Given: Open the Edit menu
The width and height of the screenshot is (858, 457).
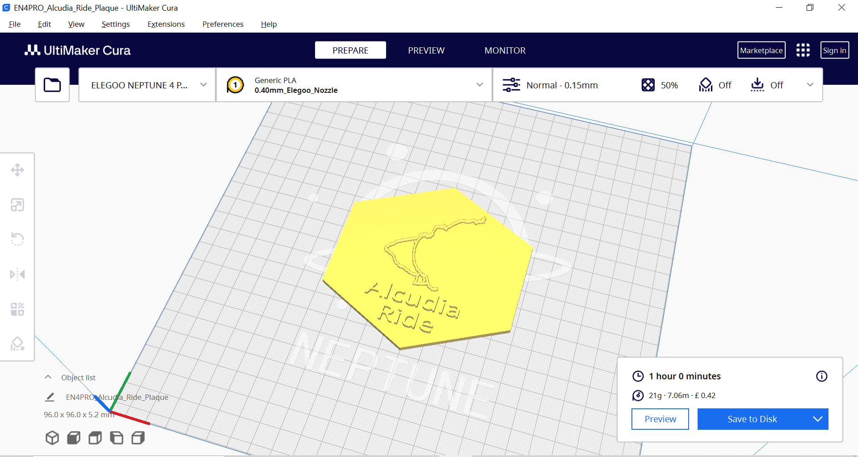Looking at the screenshot, I should point(44,24).
